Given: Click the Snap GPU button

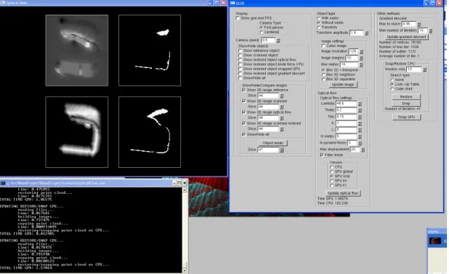Looking at the screenshot, I should click(x=406, y=117).
